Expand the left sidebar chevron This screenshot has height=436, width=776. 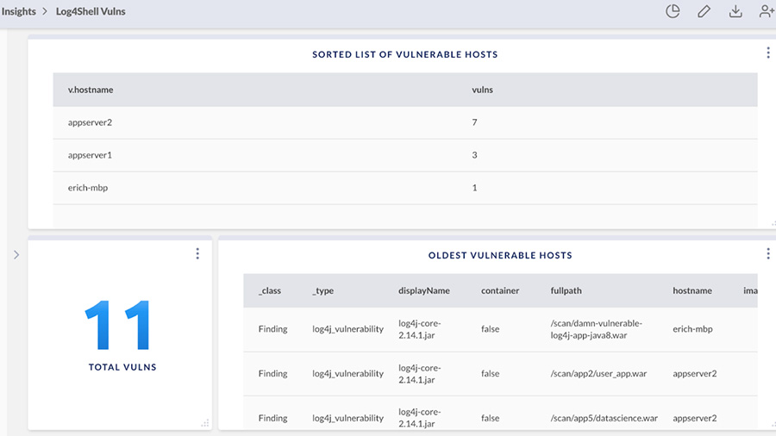point(16,254)
